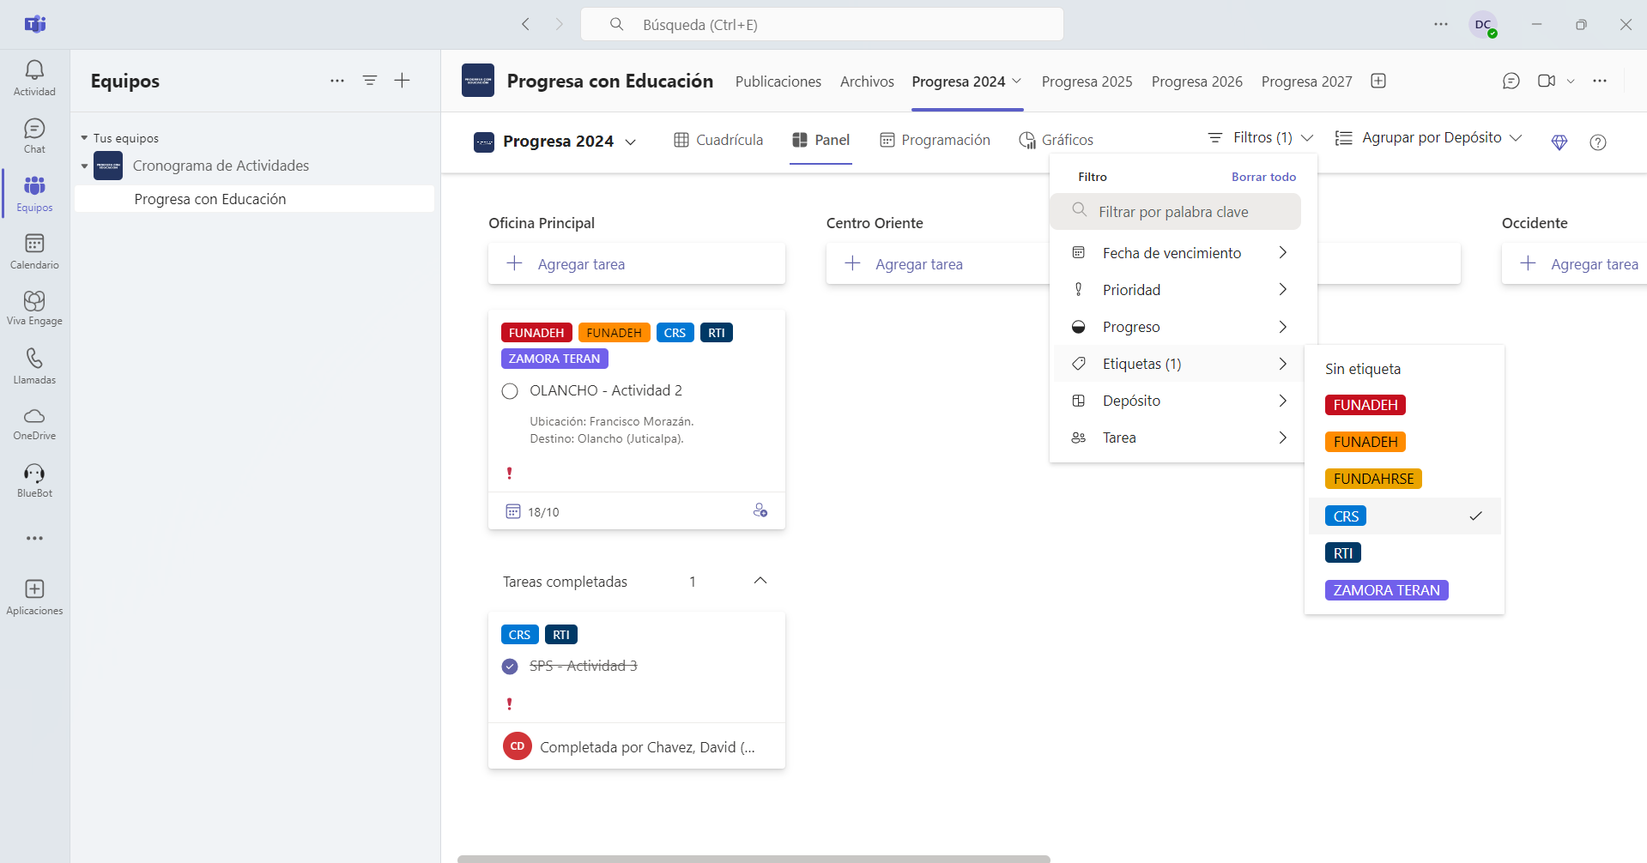Mark OLANCHO - Actividad 2 as complete

tap(510, 391)
